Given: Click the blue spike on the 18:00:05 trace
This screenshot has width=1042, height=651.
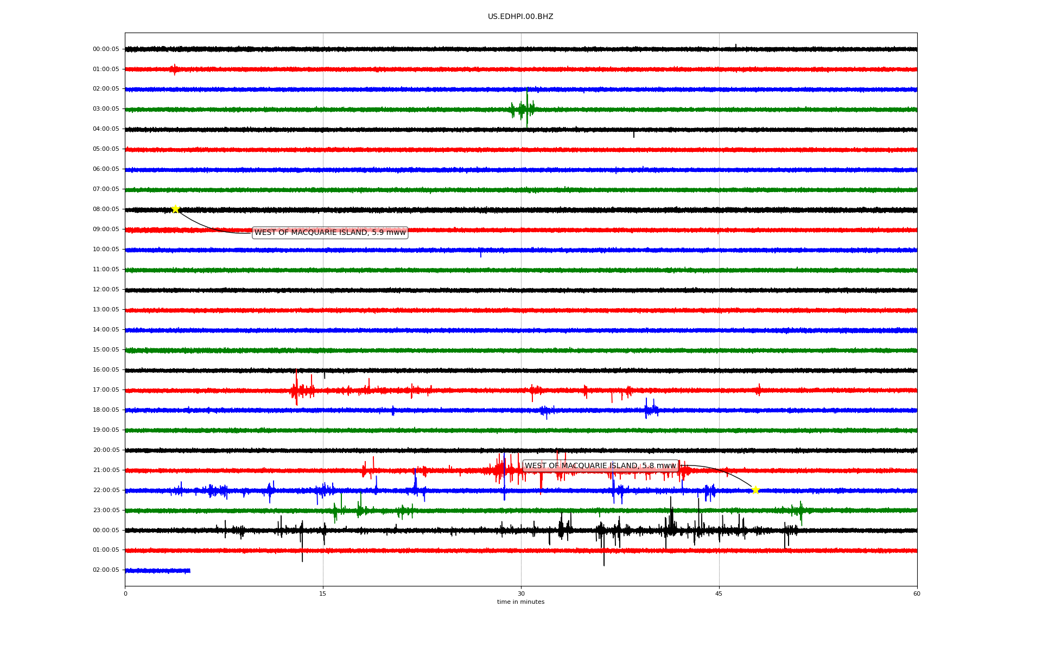Looking at the screenshot, I should [646, 409].
